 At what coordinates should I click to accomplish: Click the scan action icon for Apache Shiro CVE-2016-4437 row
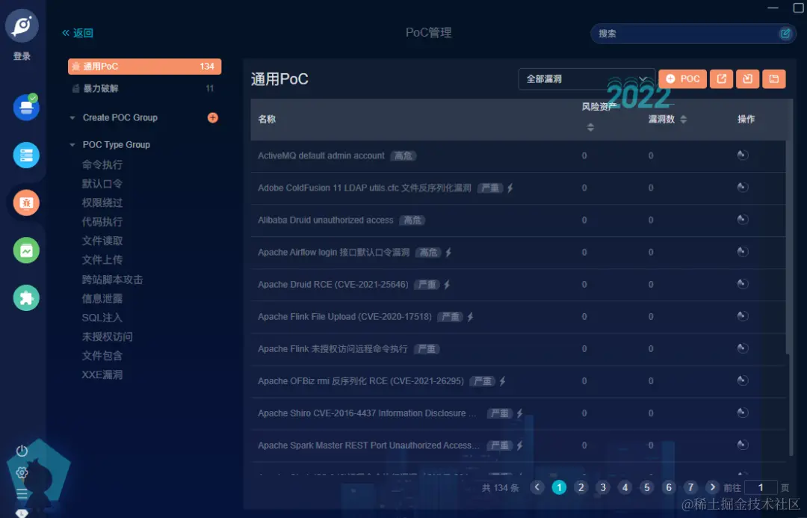coord(742,413)
